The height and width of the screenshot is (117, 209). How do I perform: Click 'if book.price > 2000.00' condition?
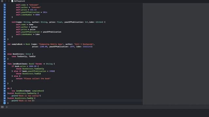tap(25, 66)
